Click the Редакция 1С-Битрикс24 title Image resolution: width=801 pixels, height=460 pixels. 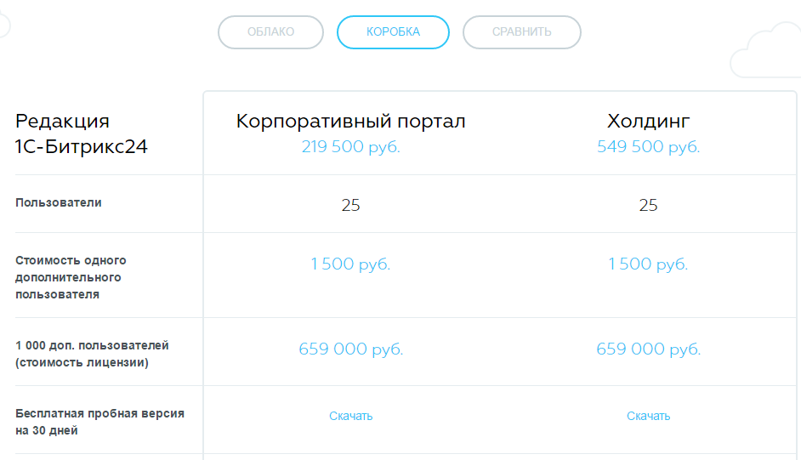click(82, 133)
